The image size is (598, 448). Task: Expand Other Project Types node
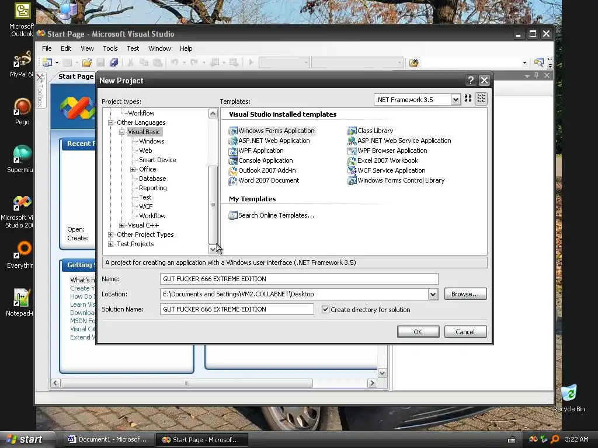[x=110, y=235]
